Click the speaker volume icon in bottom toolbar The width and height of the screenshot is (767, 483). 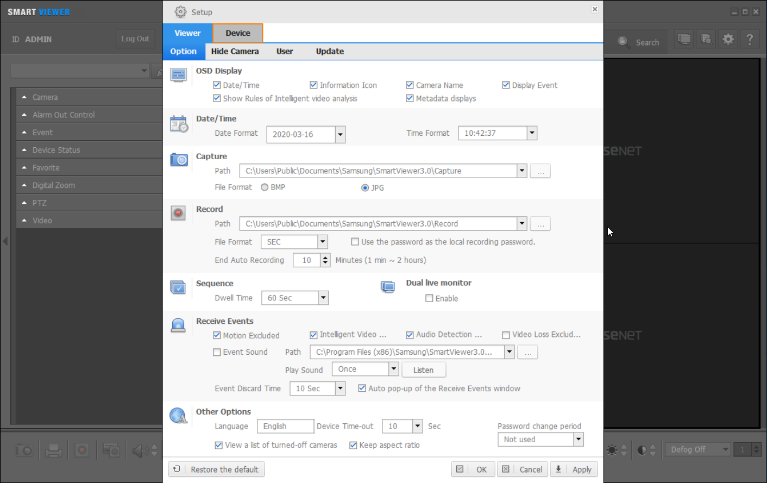141,450
